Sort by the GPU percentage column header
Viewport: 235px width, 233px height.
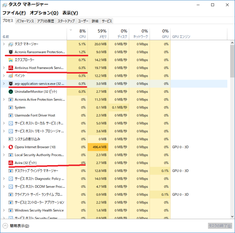click(160, 34)
